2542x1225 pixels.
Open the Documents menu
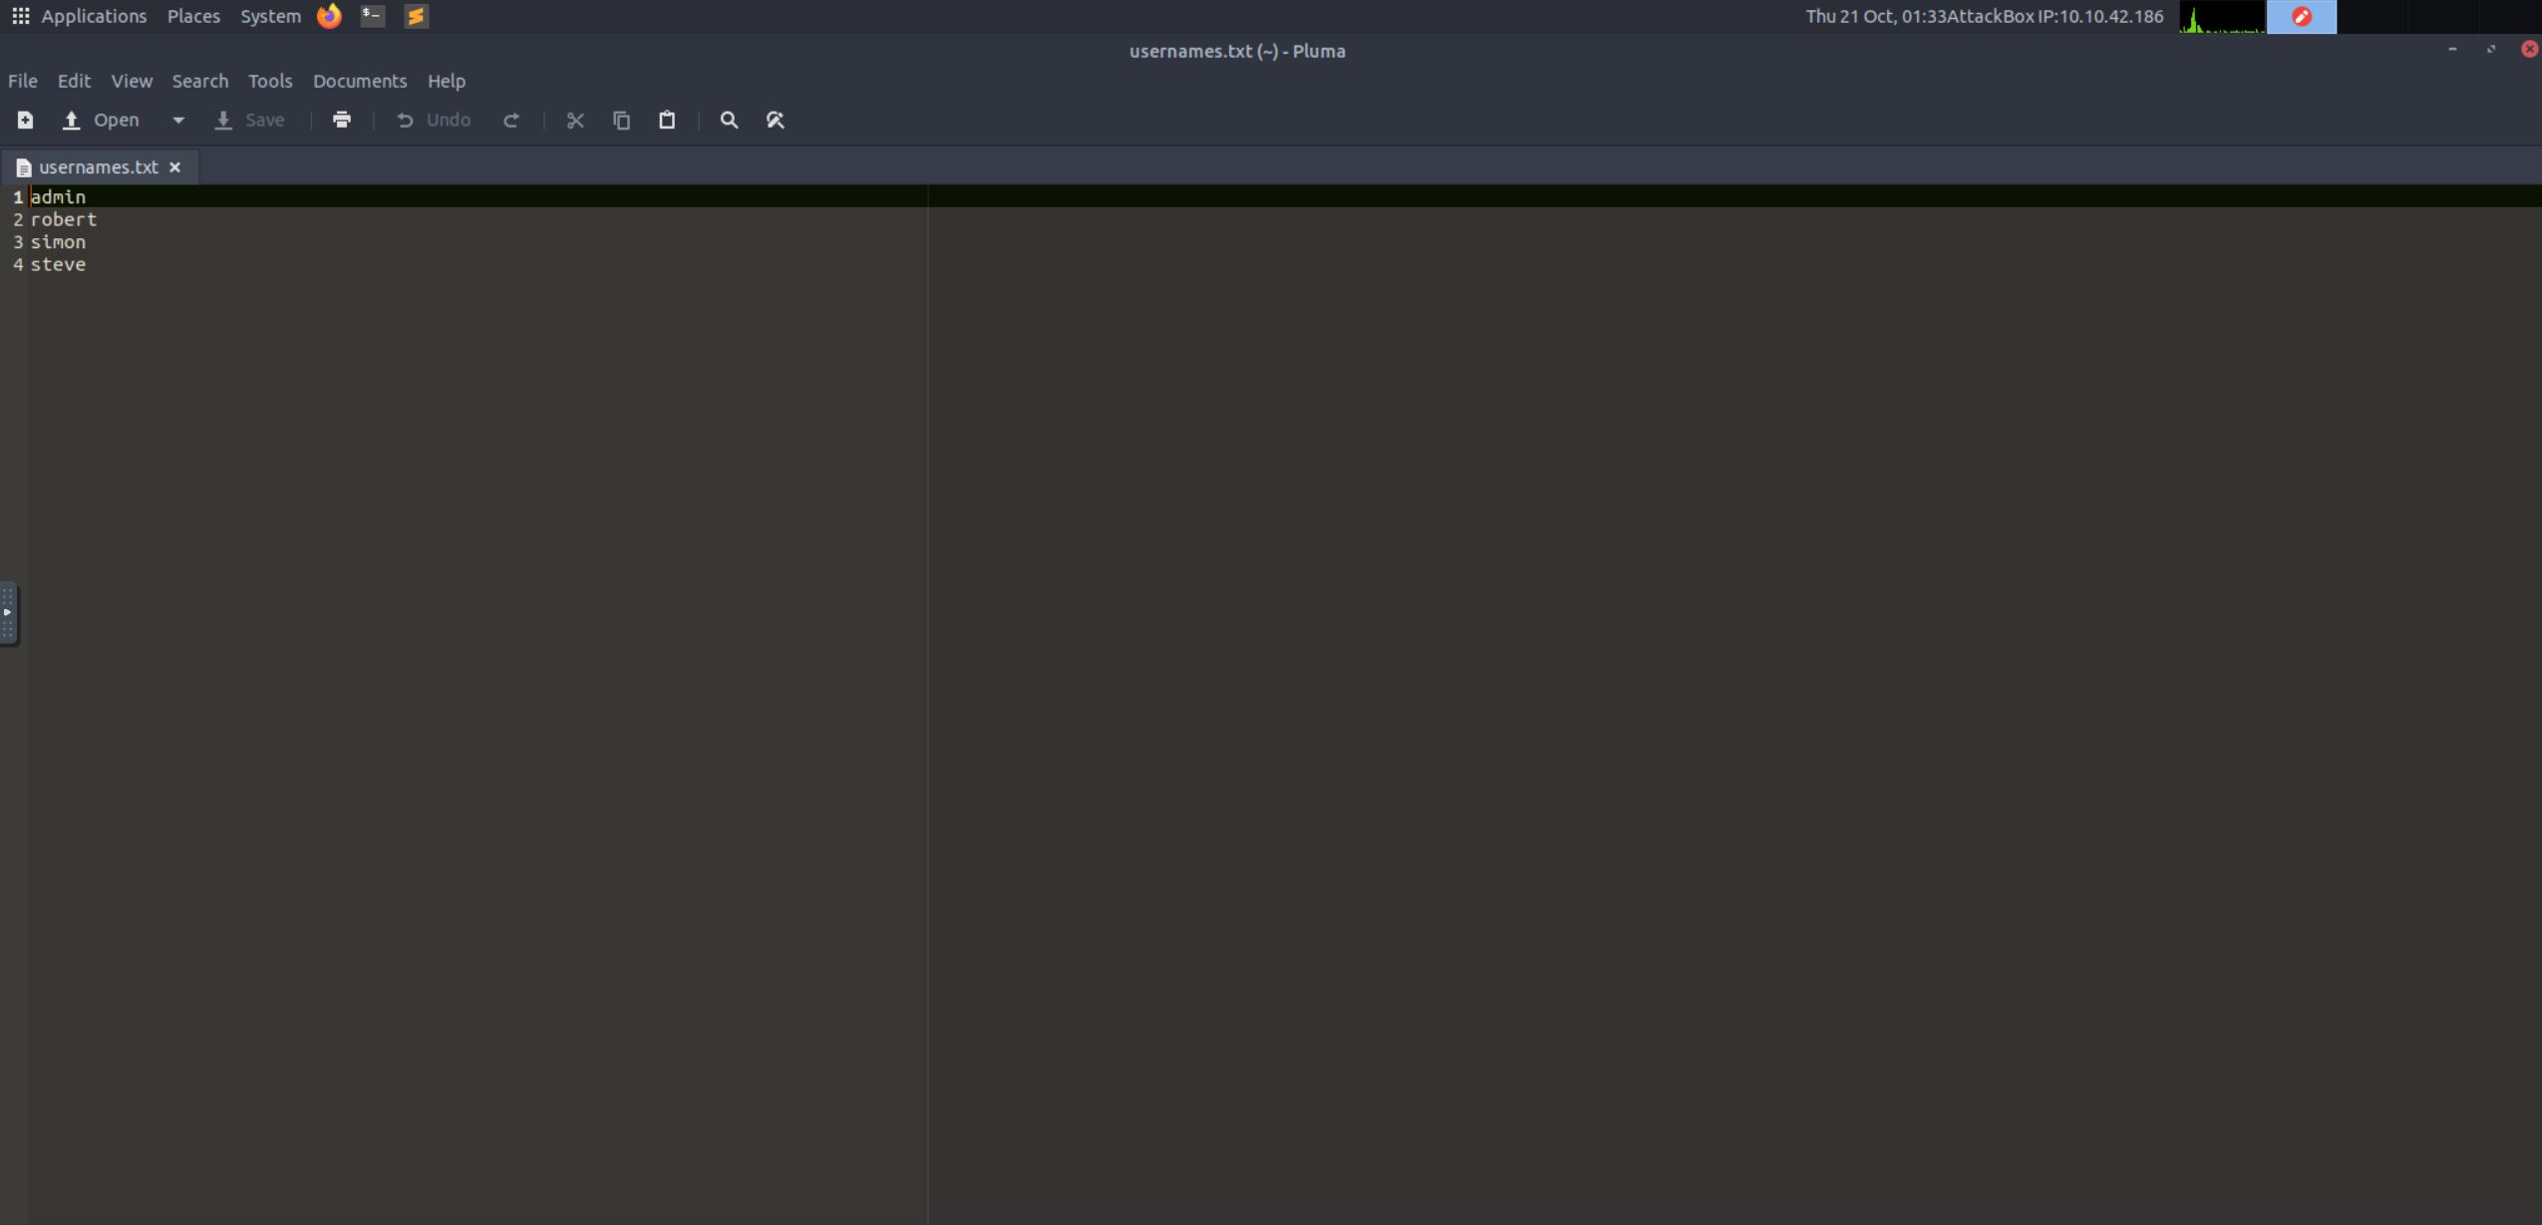pos(360,81)
